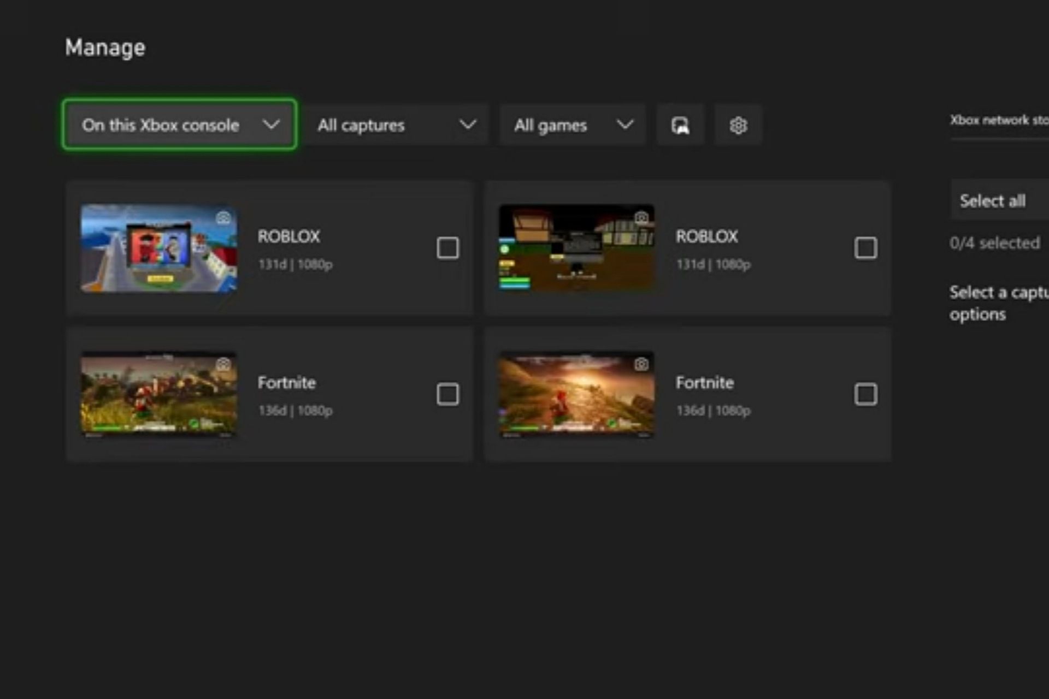Open the All games filter dropdown
1049x699 pixels.
pyautogui.click(x=573, y=125)
